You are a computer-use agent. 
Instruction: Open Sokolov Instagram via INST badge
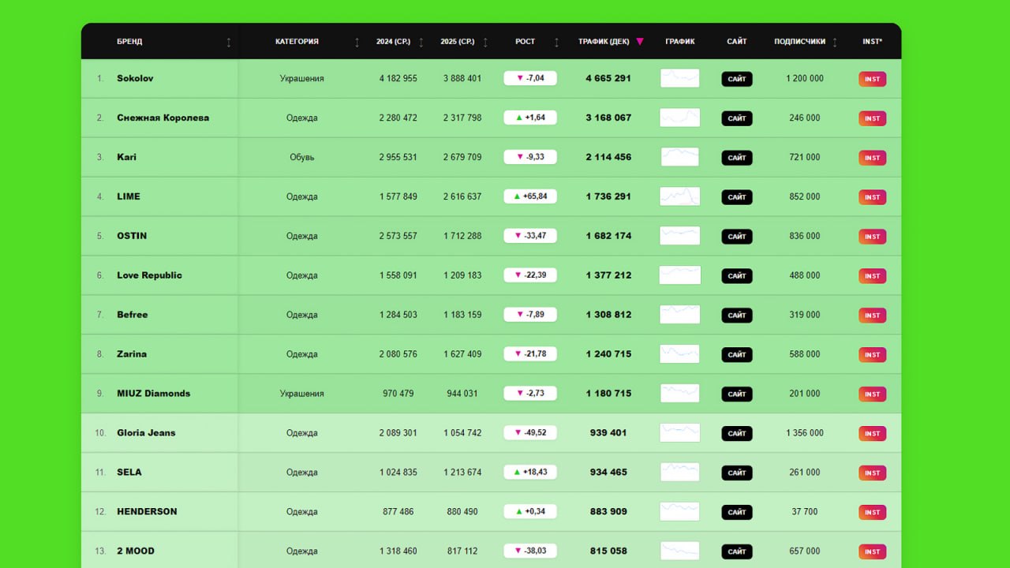click(x=872, y=79)
